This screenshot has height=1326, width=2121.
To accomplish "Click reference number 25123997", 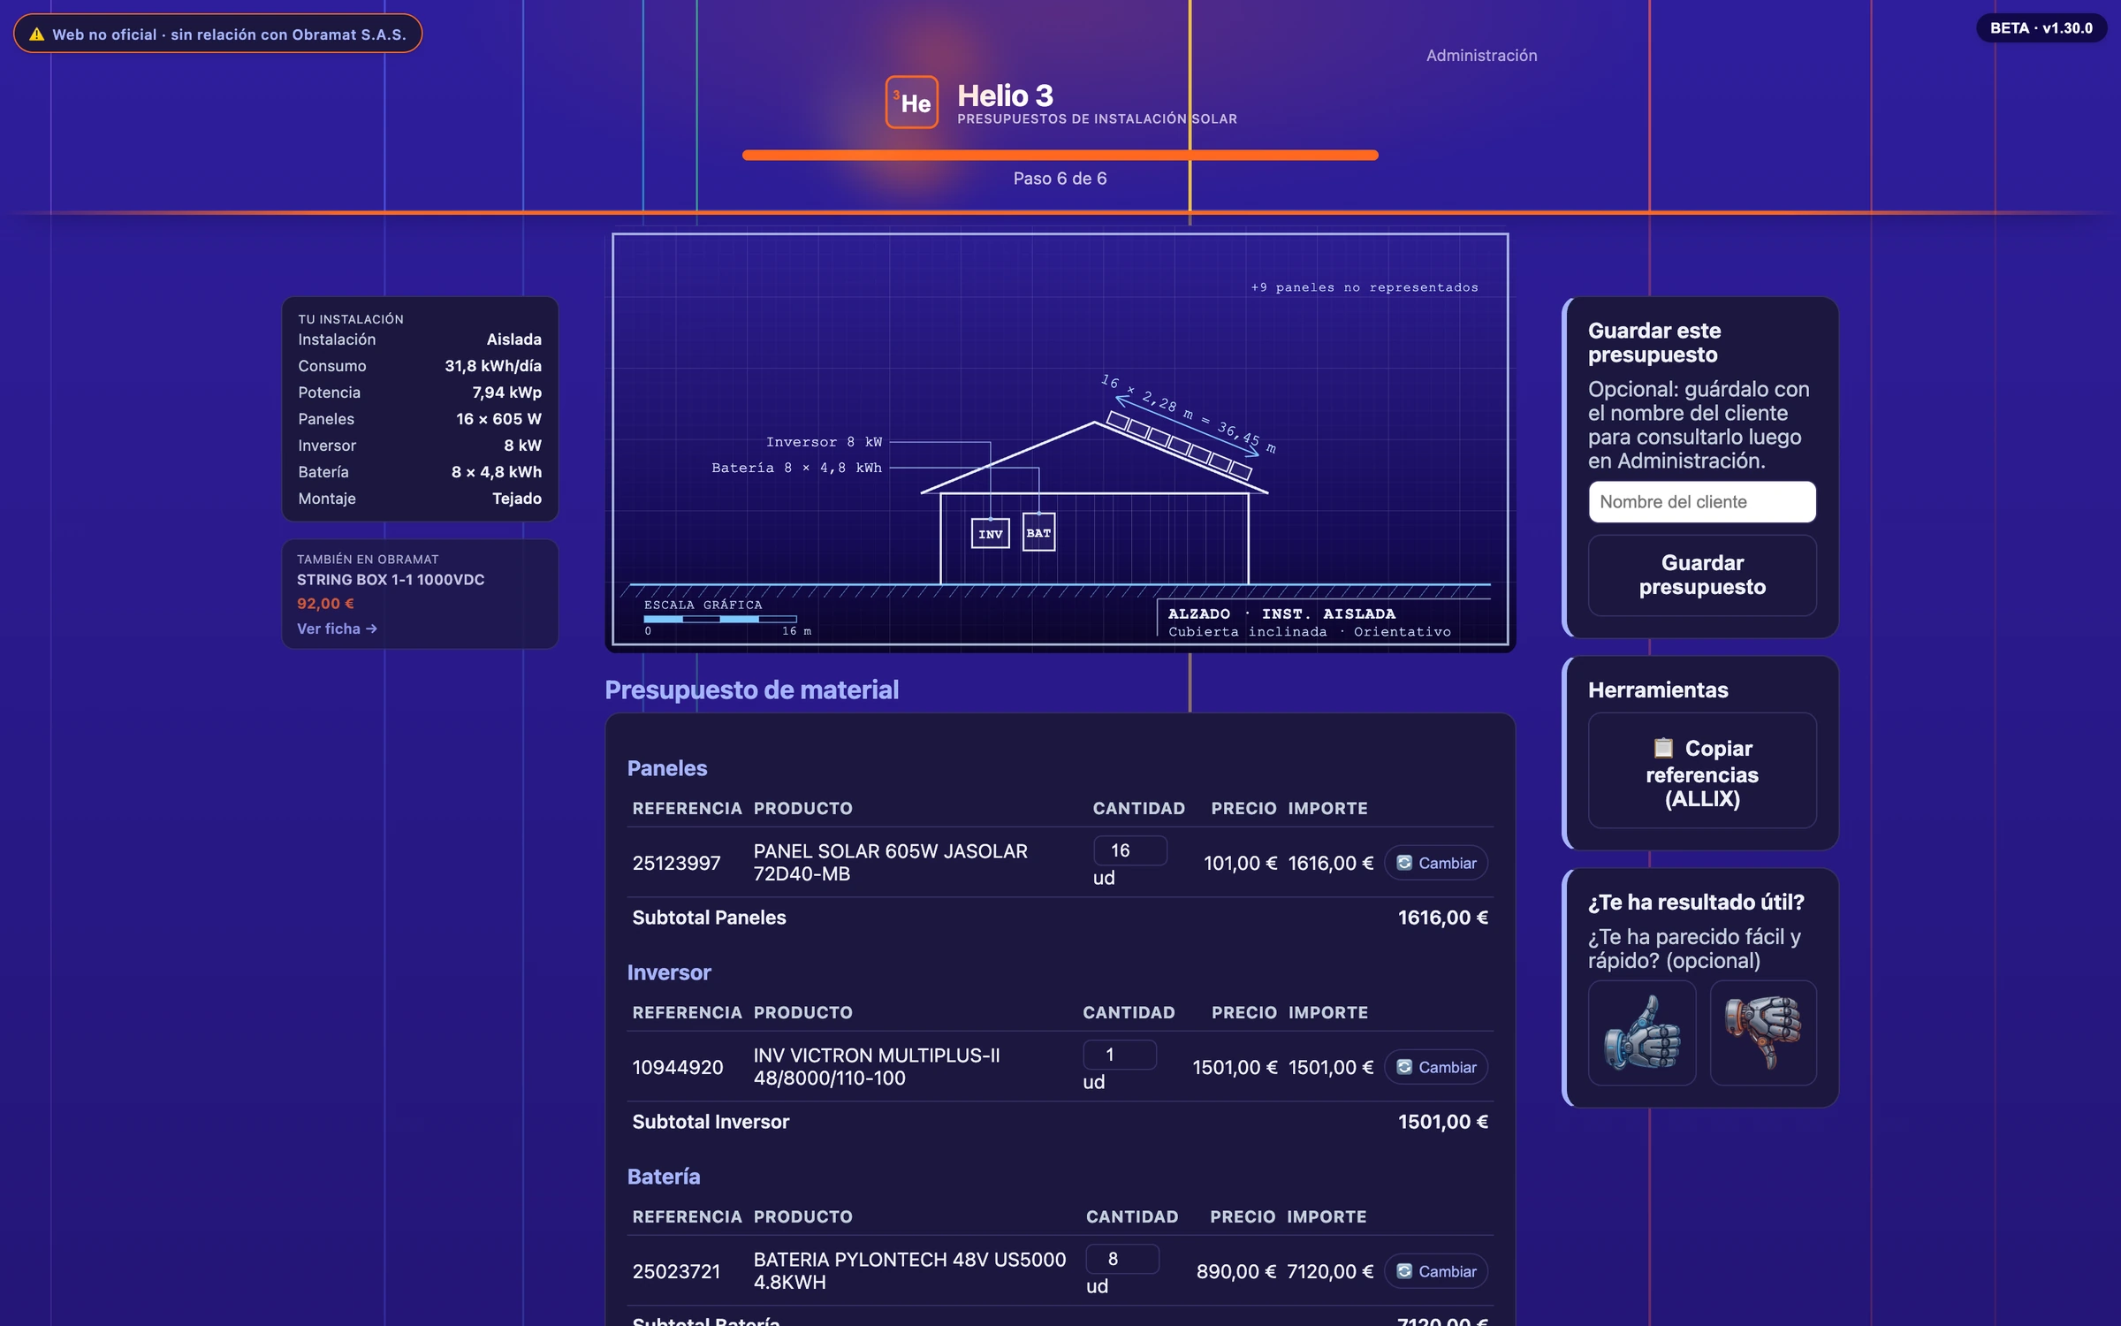I will [677, 863].
